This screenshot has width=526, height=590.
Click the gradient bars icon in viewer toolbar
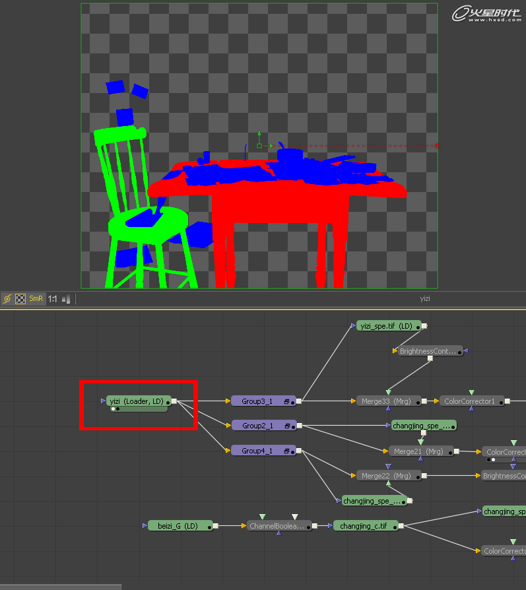[x=66, y=299]
